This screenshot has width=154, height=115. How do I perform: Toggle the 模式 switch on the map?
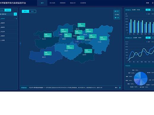coord(117,11)
